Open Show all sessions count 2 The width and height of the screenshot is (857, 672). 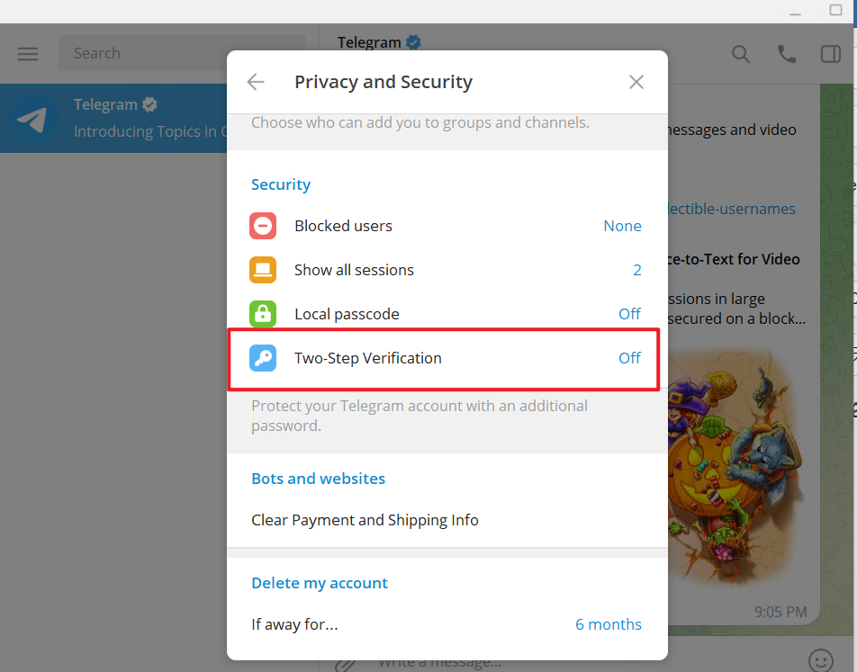(447, 270)
